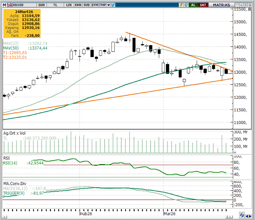Screen dimensions: 255x220
Task: Click the chart symbol icon beside XU100
Action: (x=9, y=5)
